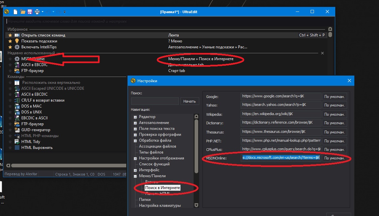Image resolution: width=379 pixels, height=216 pixels.
Task: Click the FTP-браузер icon in Команды list
Action: click(x=17, y=124)
